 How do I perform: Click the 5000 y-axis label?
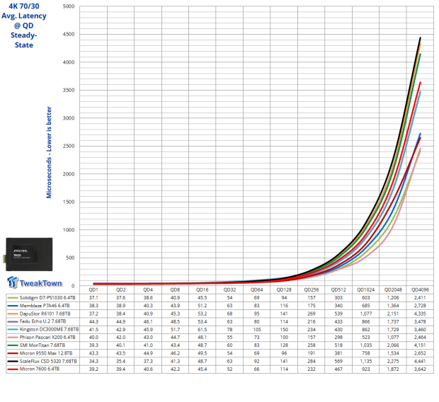click(x=69, y=6)
